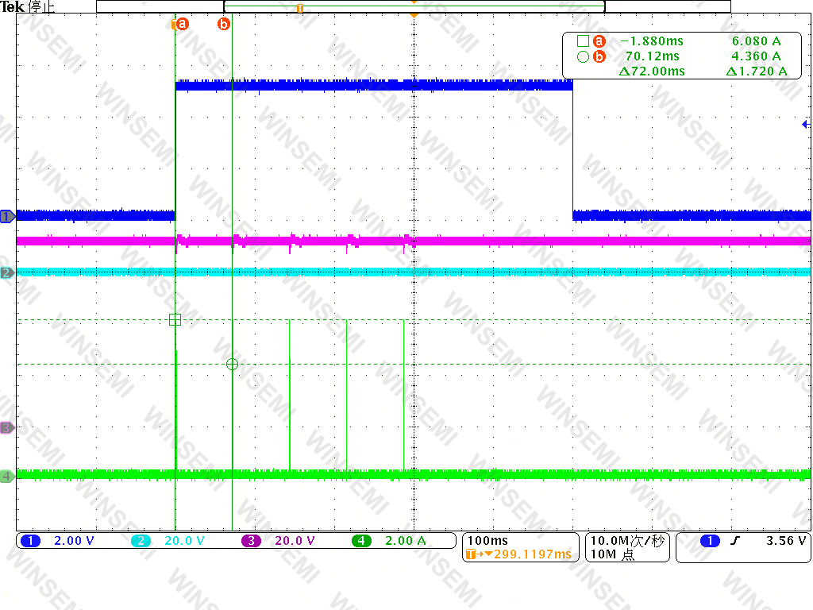Click the circular cursor b crosshair on waveform

(x=233, y=364)
